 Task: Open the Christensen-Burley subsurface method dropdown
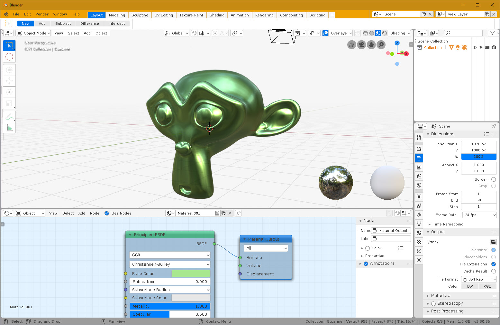click(x=170, y=264)
